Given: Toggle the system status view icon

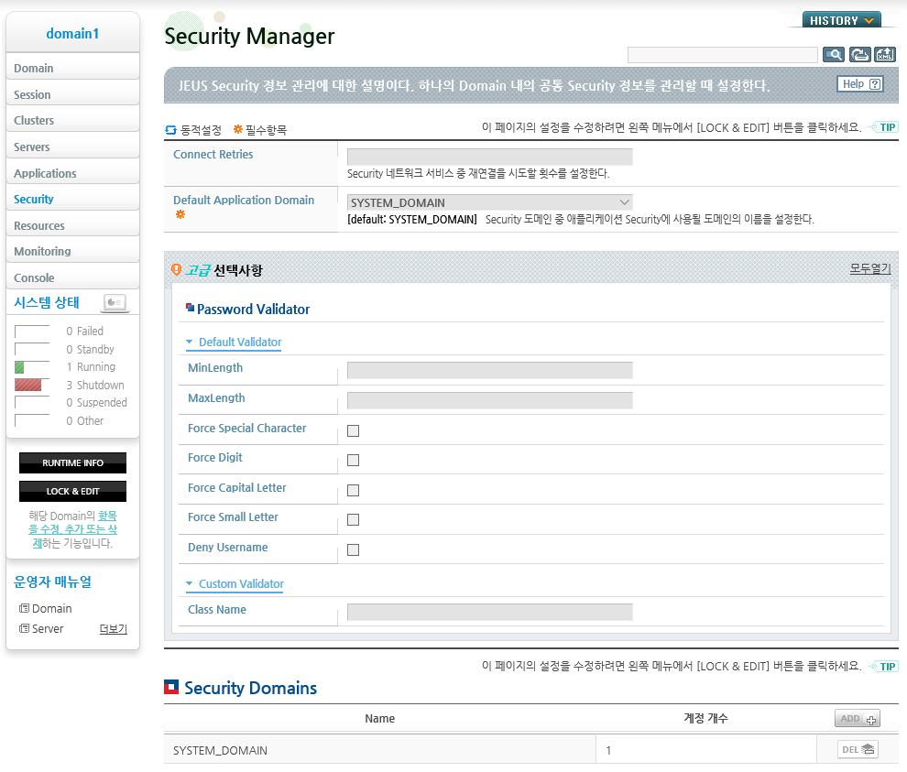Looking at the screenshot, I should click(x=115, y=302).
